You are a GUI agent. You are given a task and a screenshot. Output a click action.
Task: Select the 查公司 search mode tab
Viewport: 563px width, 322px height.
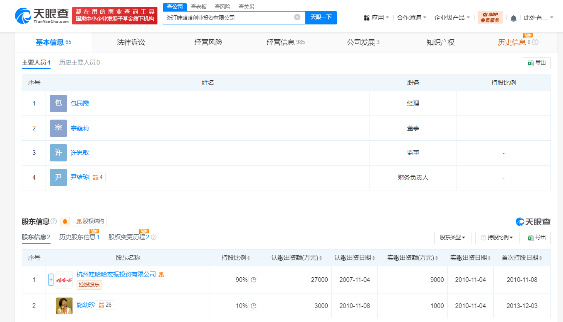click(175, 7)
